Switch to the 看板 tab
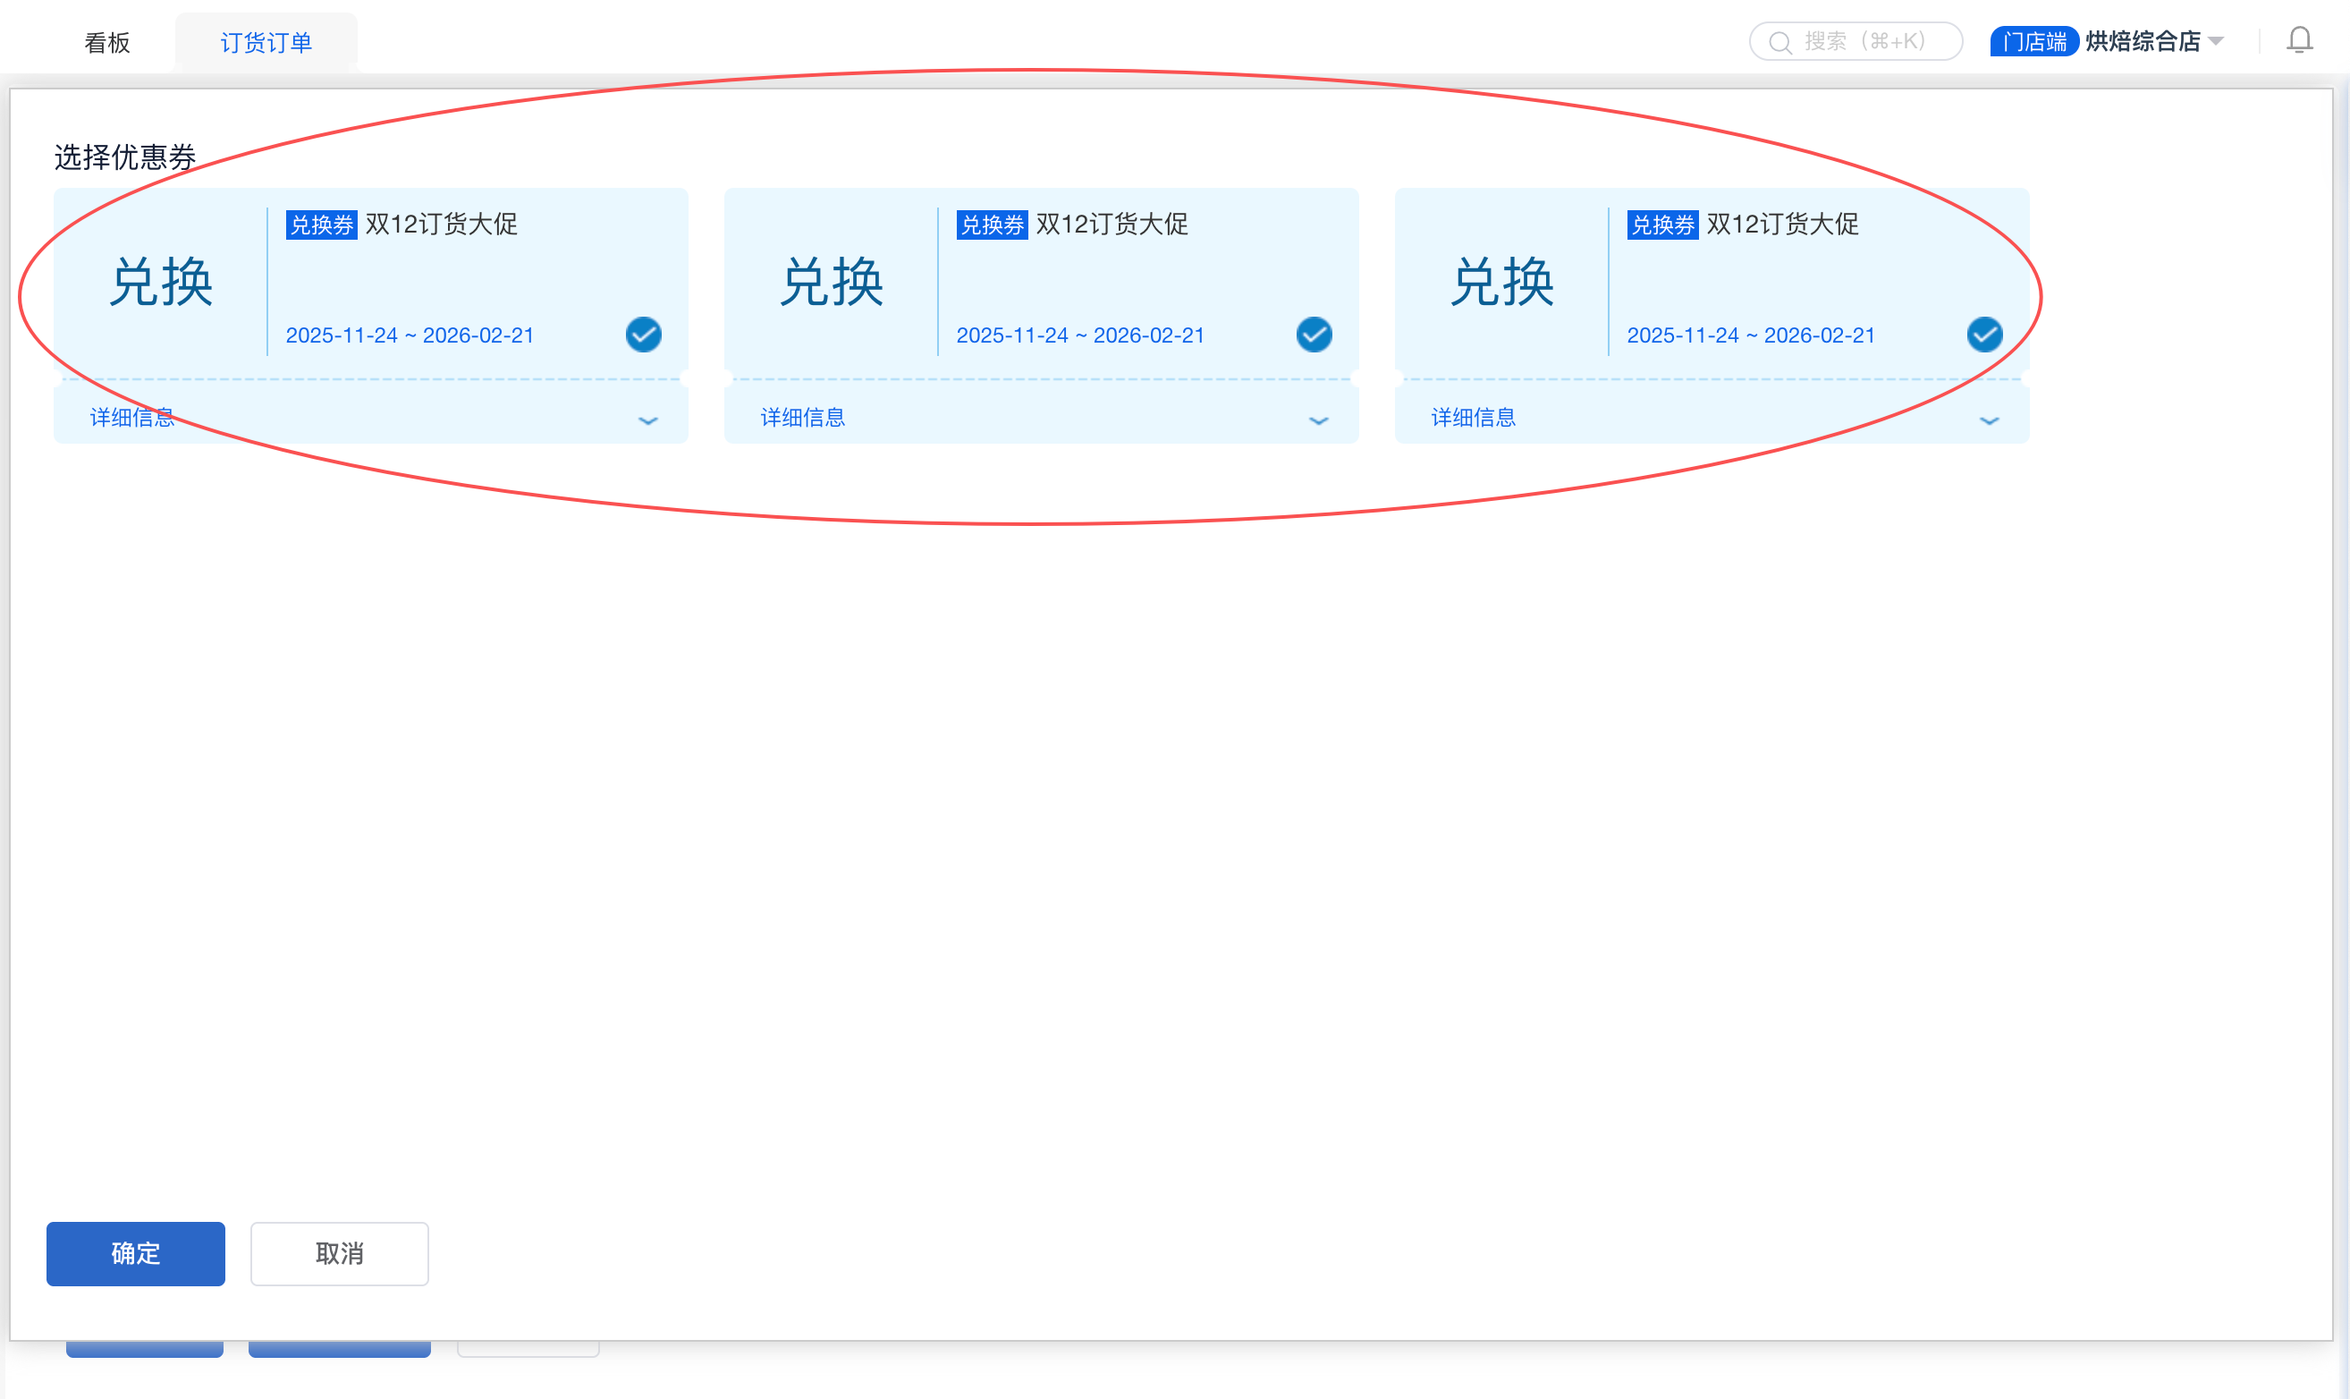The image size is (2350, 1399). [107, 42]
